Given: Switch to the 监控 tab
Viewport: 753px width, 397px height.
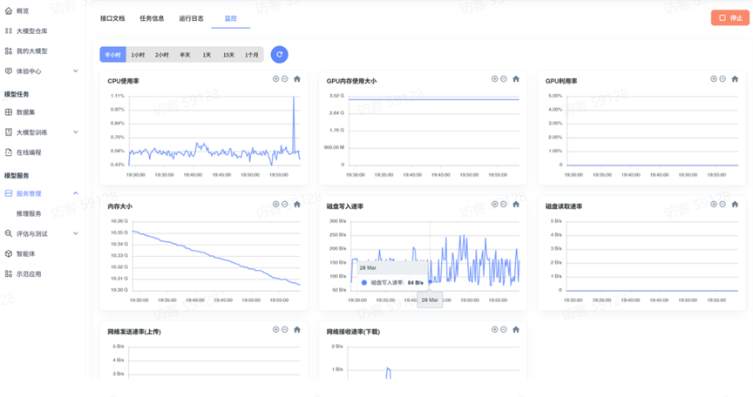Looking at the screenshot, I should click(x=230, y=18).
